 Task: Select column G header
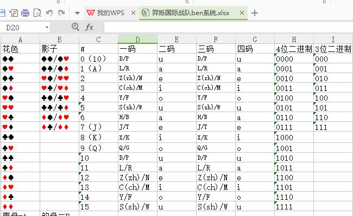255,40
